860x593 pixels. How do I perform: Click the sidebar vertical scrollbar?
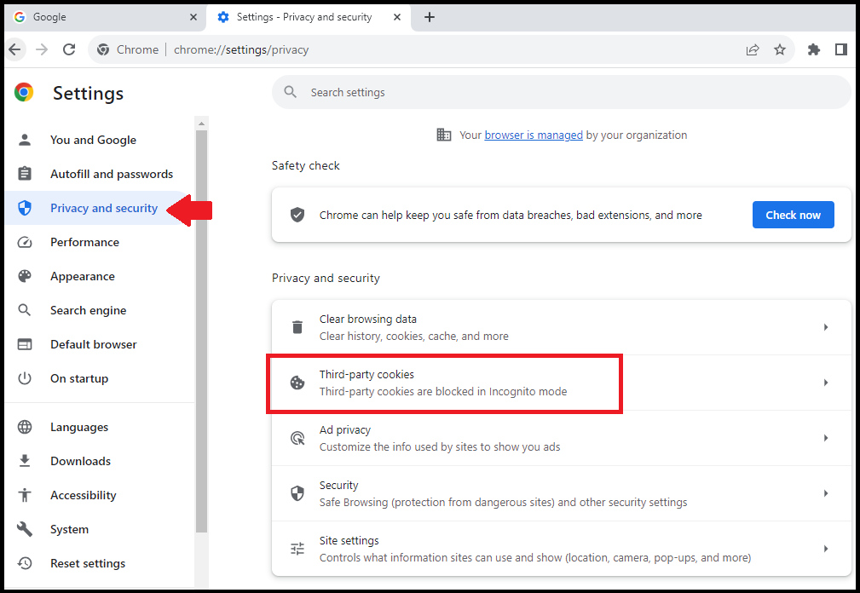(201, 341)
